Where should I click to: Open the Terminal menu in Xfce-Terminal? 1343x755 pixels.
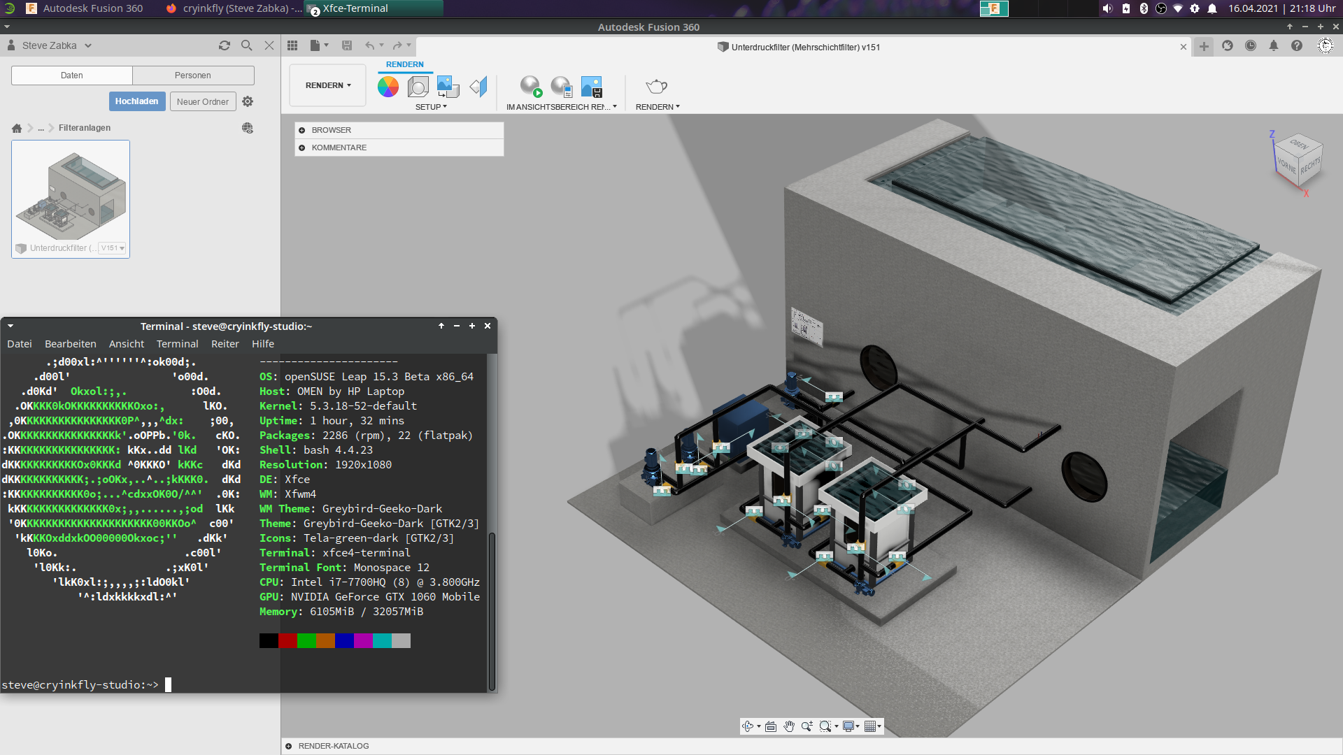click(x=177, y=344)
